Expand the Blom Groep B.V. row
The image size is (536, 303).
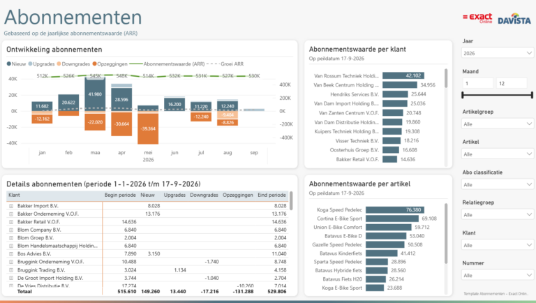11,237
